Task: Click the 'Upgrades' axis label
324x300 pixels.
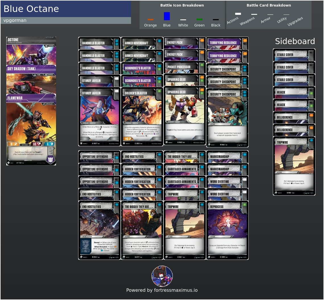Action: [x=295, y=21]
